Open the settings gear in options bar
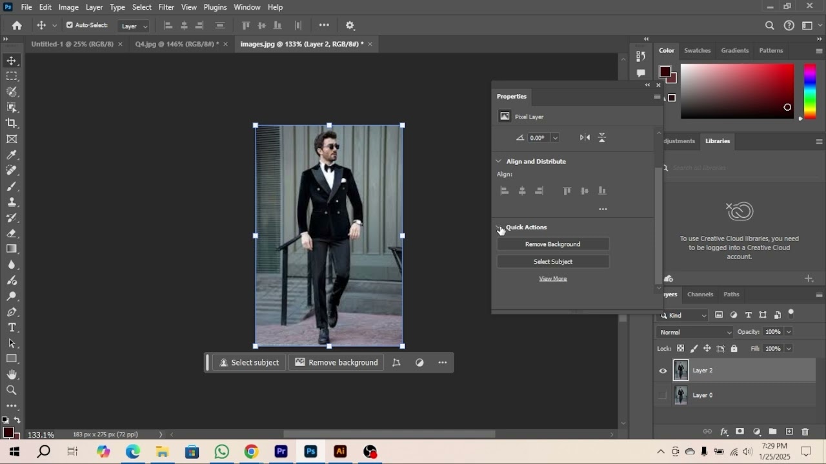The height and width of the screenshot is (464, 826). click(x=350, y=25)
